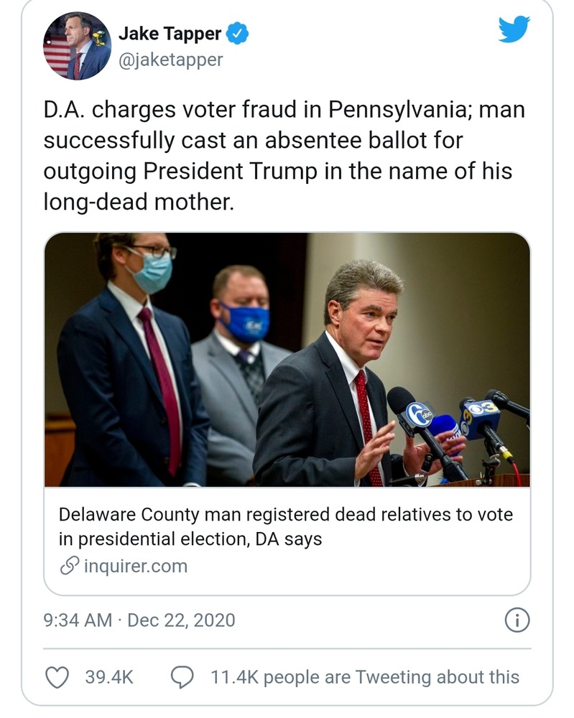Open the article preview photo
The width and height of the screenshot is (574, 718).
coord(287,360)
